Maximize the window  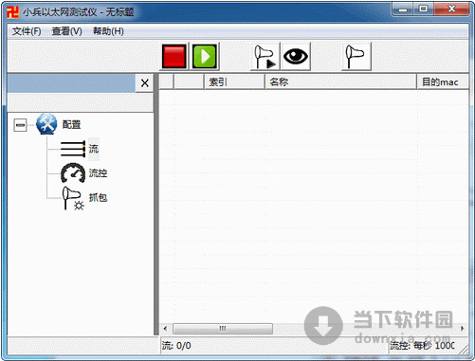pyautogui.click(x=424, y=9)
